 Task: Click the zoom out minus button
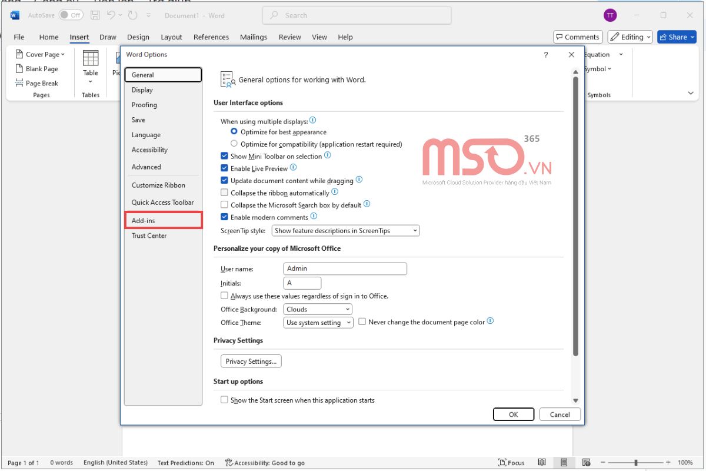(604, 463)
